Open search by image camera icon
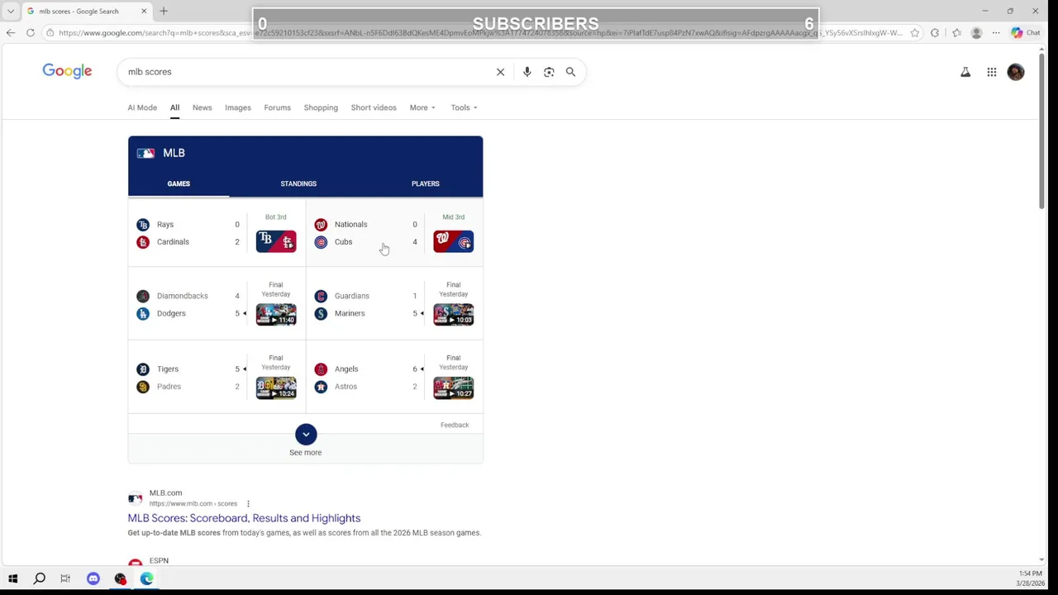 click(549, 72)
